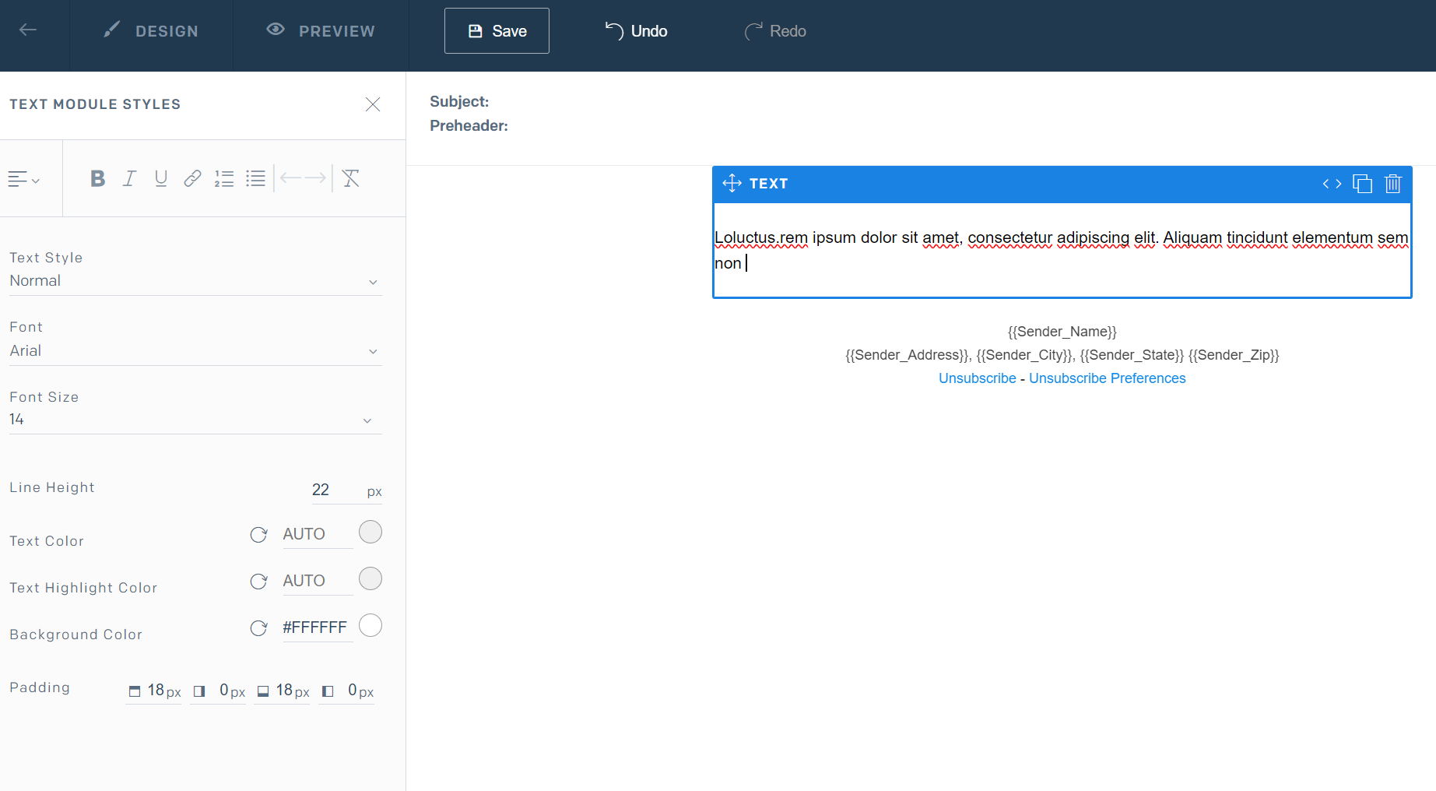Create a numbered list

tap(224, 178)
